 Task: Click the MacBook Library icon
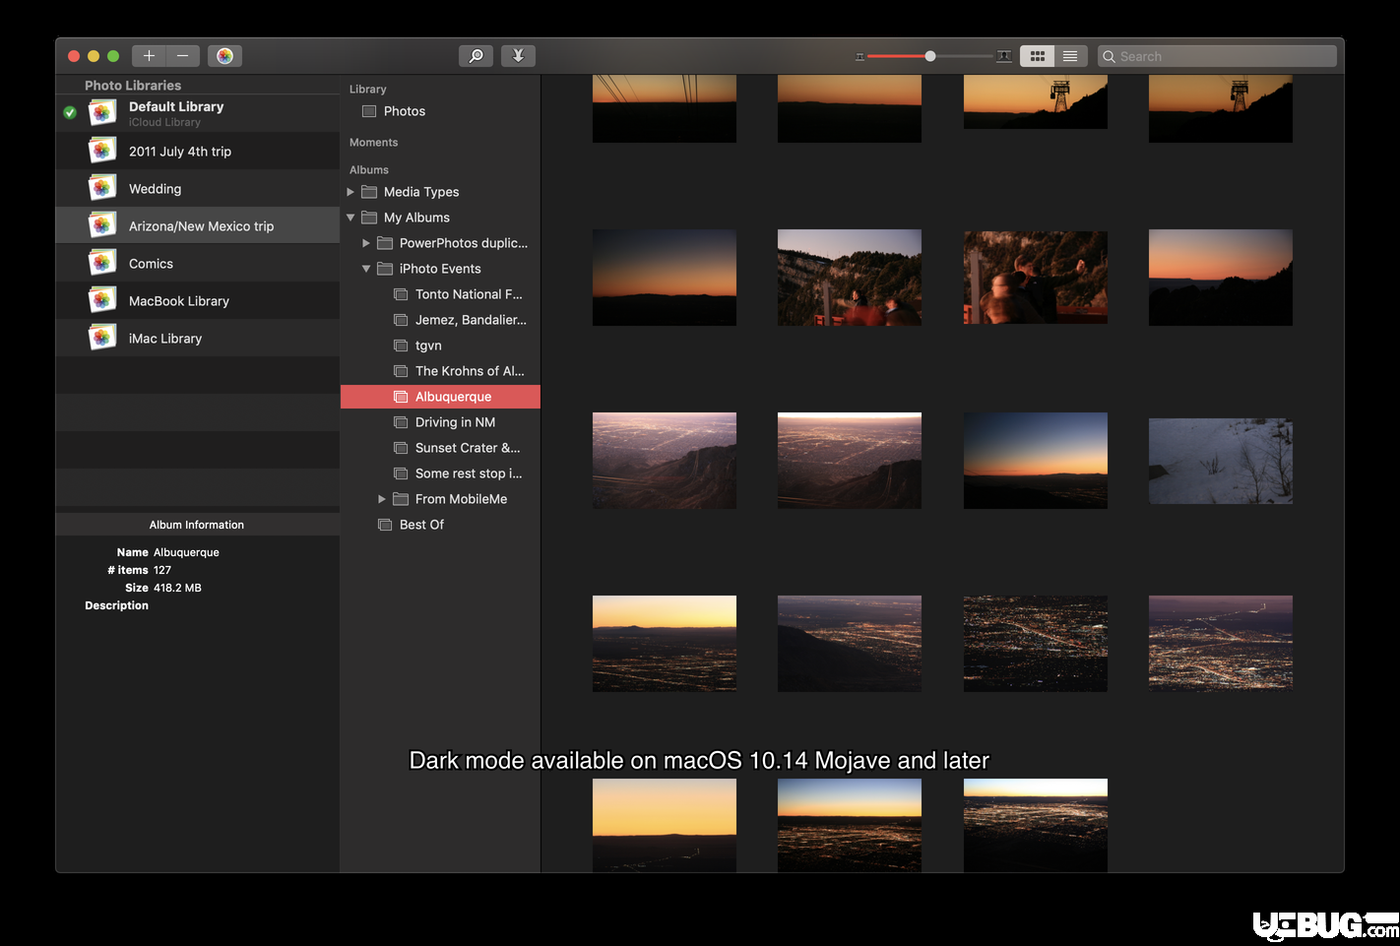(102, 300)
